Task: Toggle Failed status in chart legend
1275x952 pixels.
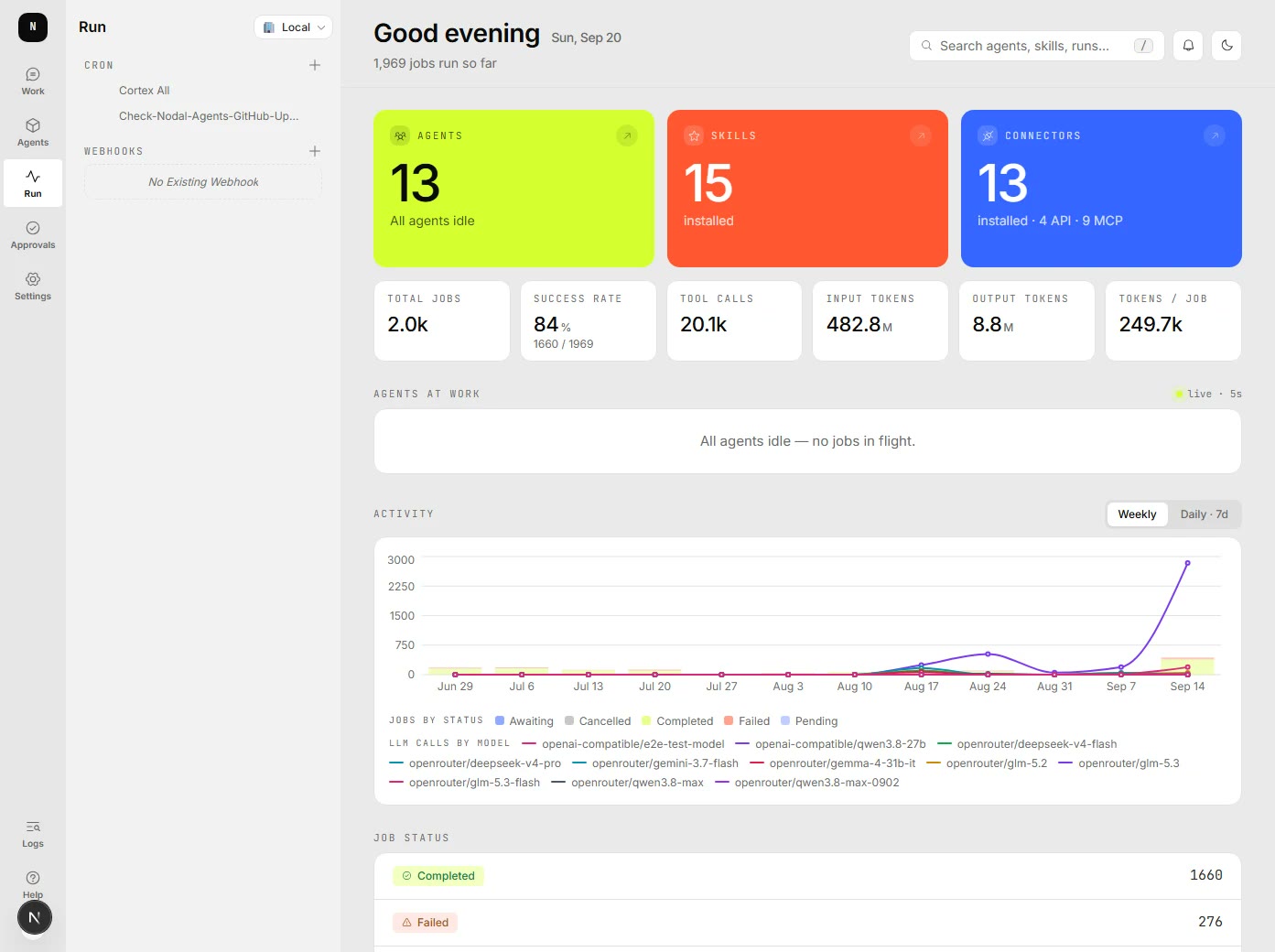Action: pyautogui.click(x=747, y=721)
